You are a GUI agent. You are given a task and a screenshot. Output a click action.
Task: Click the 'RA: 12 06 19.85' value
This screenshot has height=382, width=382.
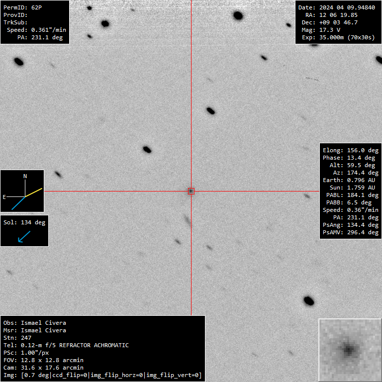click(332, 15)
